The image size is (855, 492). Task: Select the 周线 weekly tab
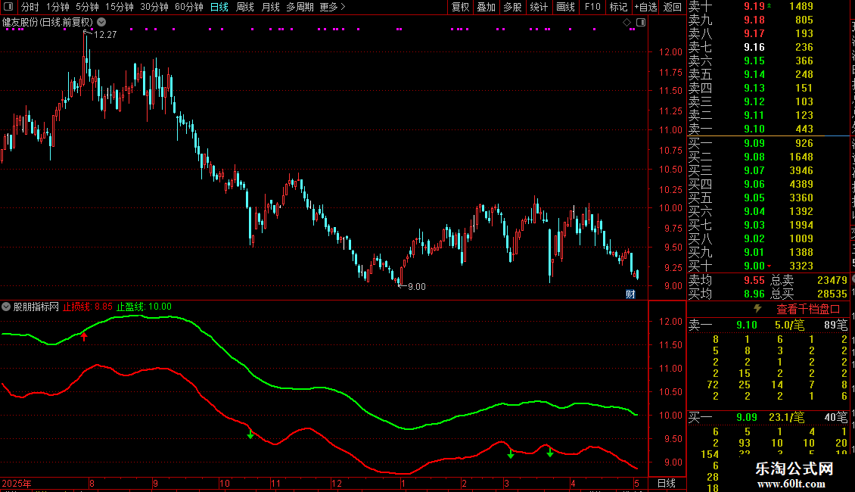pyautogui.click(x=245, y=7)
